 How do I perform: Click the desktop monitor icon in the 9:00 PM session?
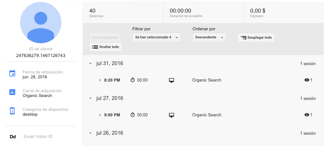coord(172,115)
